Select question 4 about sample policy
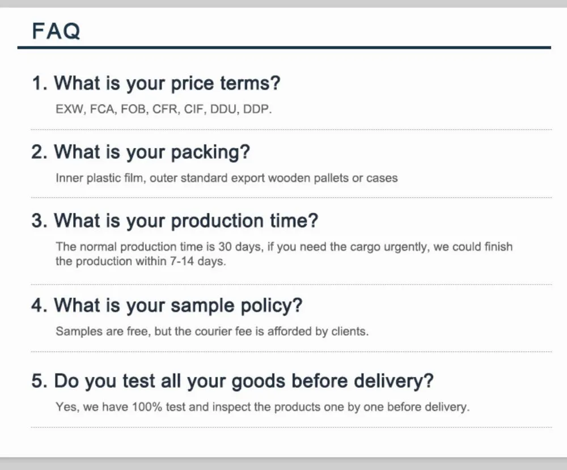This screenshot has width=567, height=470. (167, 306)
